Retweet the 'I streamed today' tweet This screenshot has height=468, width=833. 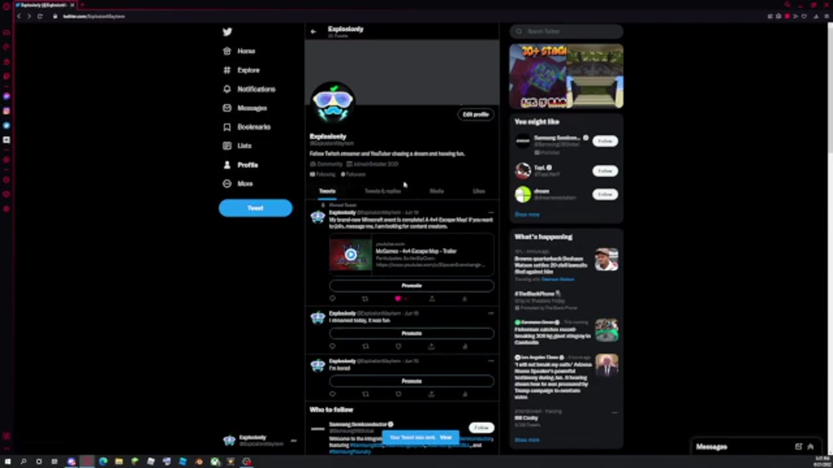click(x=365, y=346)
